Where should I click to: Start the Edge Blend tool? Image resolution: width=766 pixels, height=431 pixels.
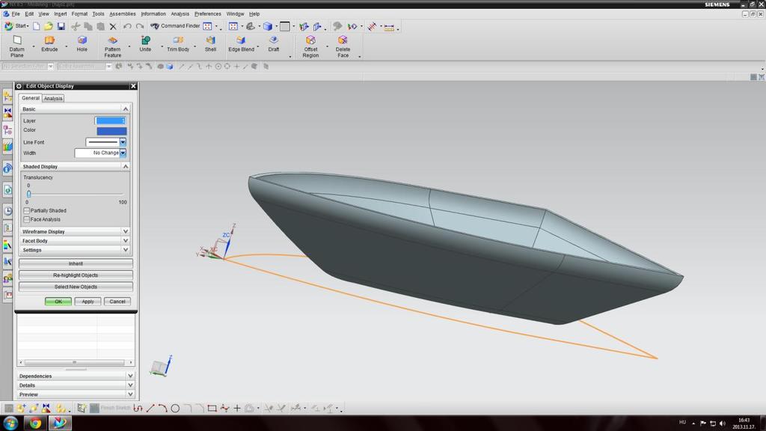pyautogui.click(x=242, y=44)
